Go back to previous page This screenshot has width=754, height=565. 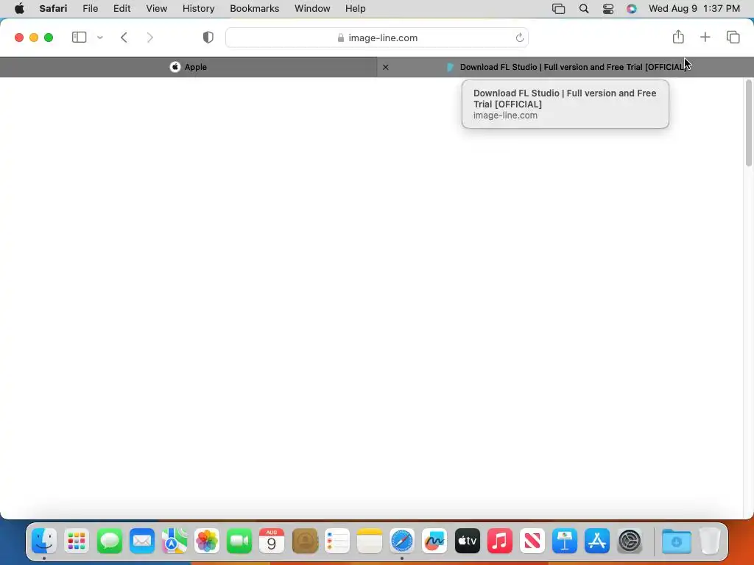coord(124,38)
